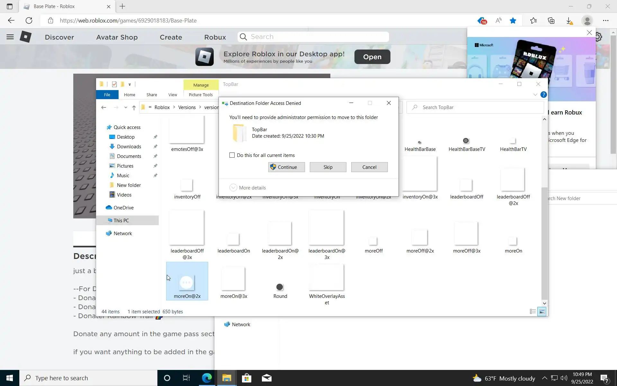Image resolution: width=617 pixels, height=386 pixels.
Task: Expand the Explorer ribbon chevron
Action: (x=535, y=95)
